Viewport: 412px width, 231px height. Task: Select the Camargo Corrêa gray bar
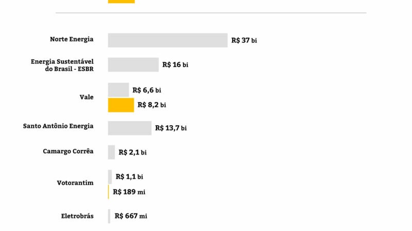[x=111, y=152]
